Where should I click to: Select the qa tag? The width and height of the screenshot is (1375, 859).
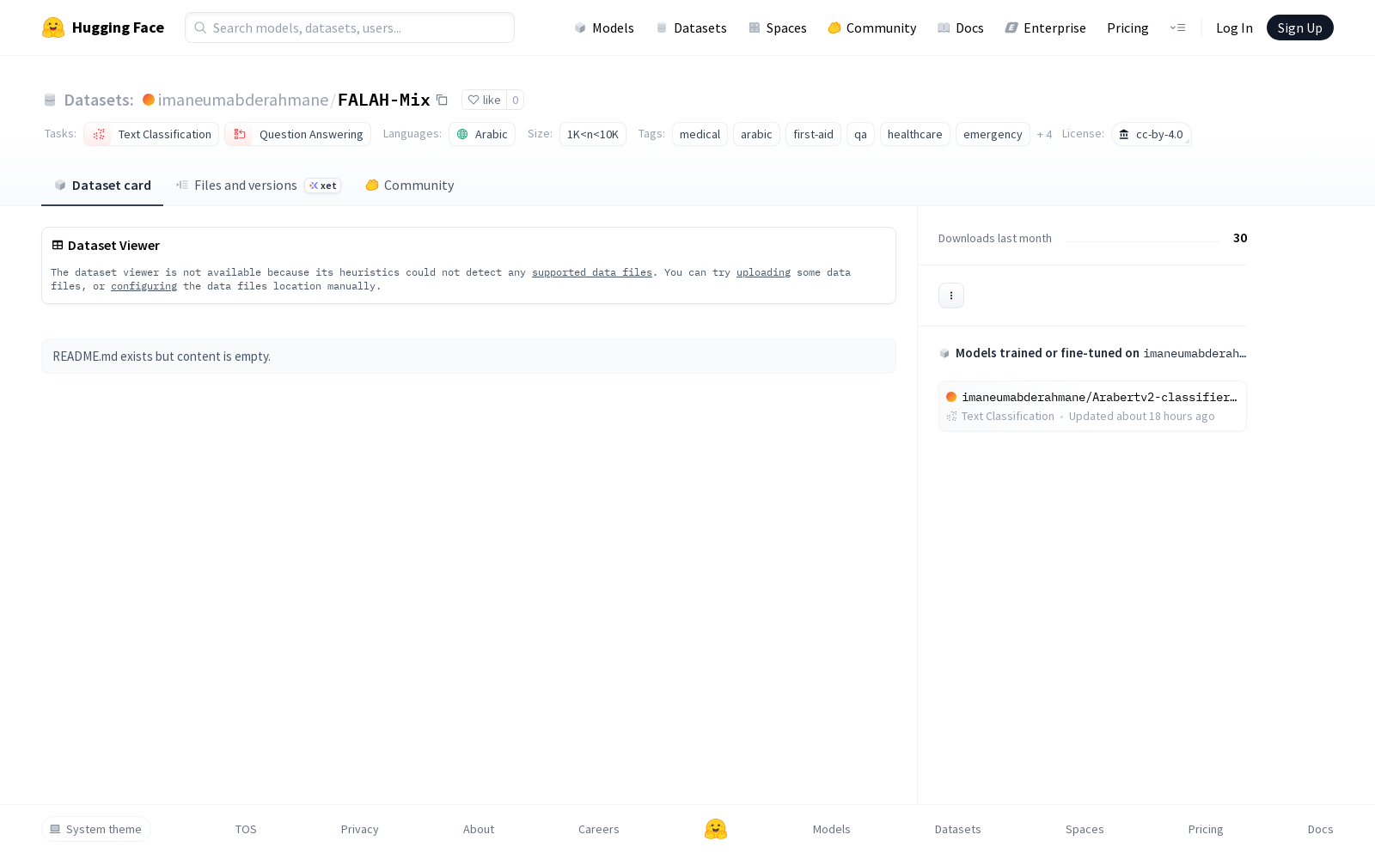(x=860, y=134)
